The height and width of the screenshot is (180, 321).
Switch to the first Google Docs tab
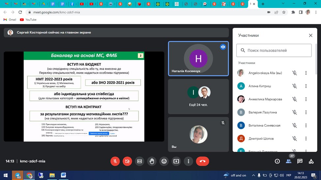point(53,4)
